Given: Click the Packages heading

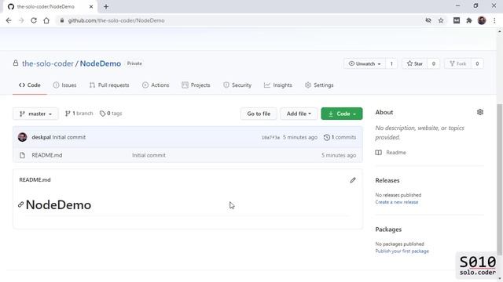Looking at the screenshot, I should click(x=388, y=230).
